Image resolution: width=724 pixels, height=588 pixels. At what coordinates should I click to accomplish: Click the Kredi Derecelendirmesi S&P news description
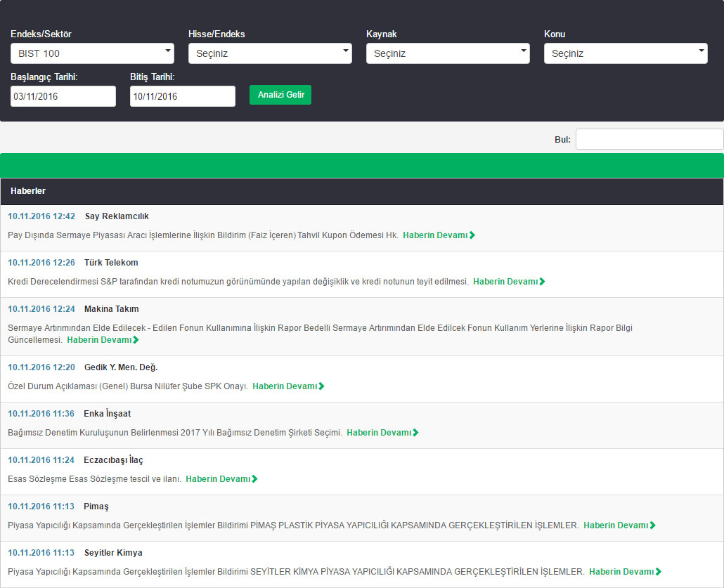238,281
